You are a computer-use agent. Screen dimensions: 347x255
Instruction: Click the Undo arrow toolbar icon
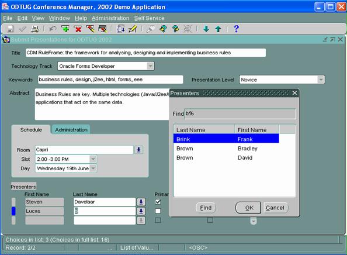(x=53, y=29)
